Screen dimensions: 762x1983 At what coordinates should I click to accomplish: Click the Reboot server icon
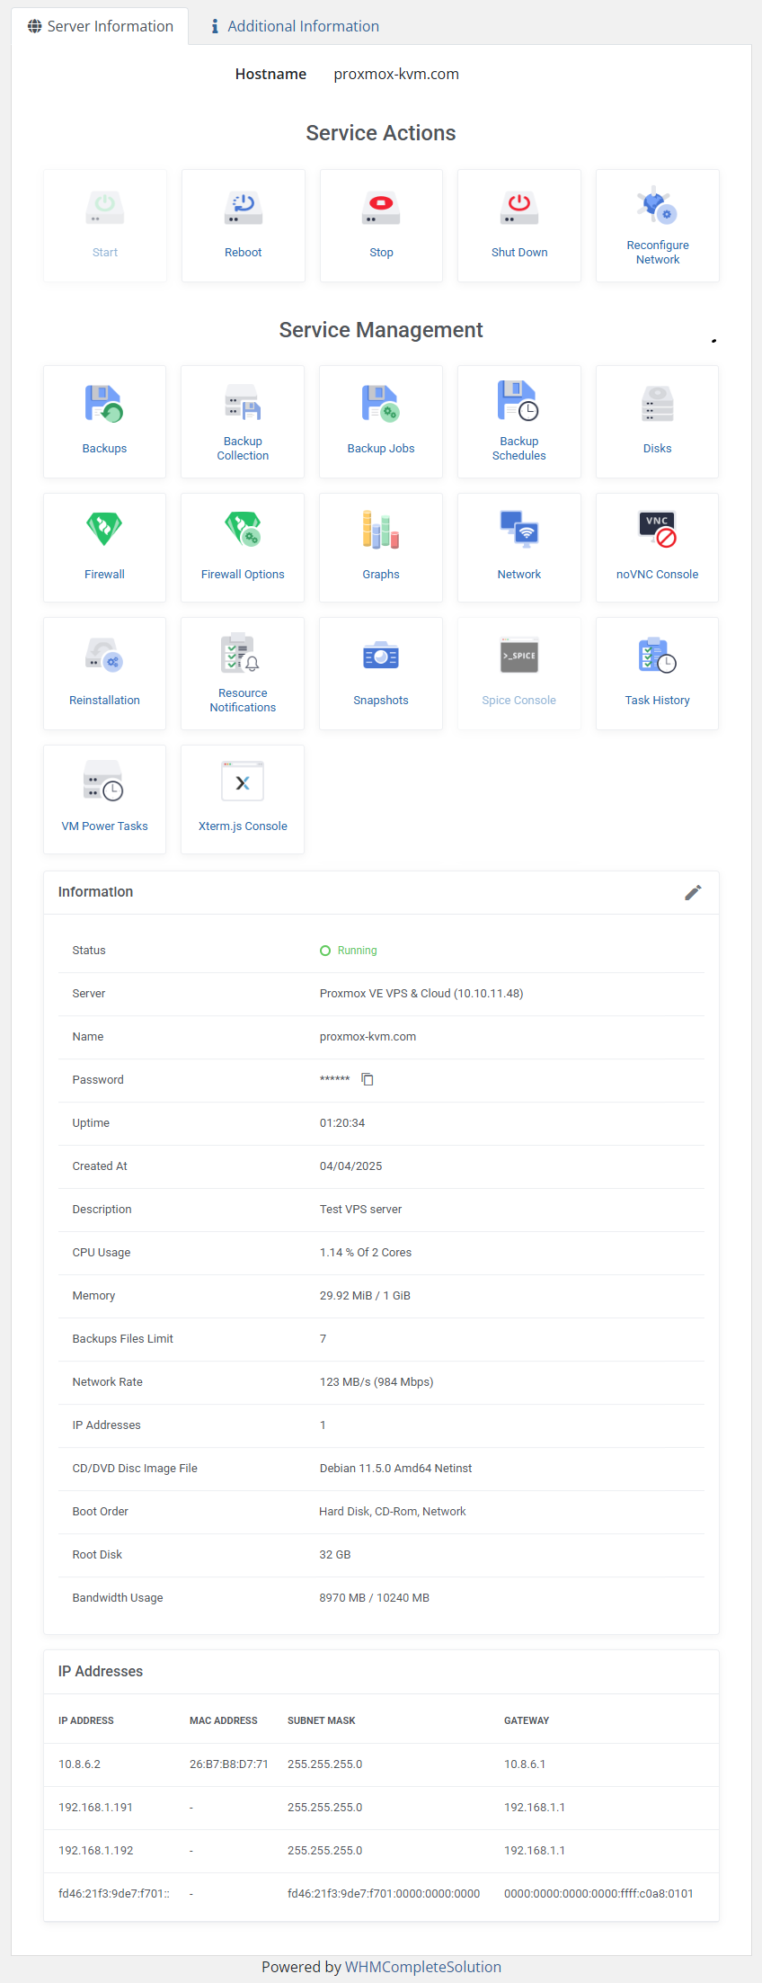[243, 208]
